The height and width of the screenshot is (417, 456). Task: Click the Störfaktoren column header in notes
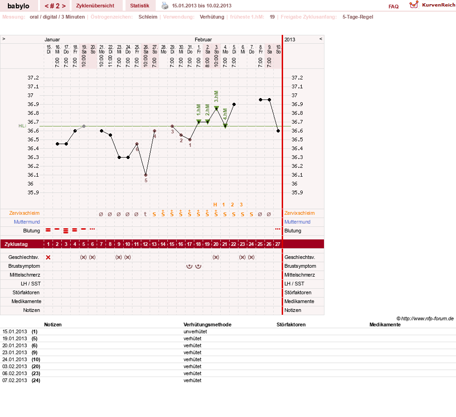[291, 324]
